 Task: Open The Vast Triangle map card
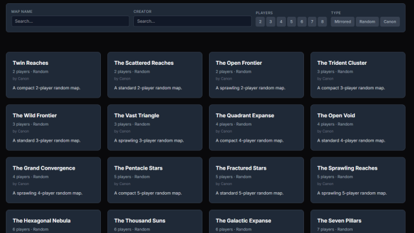155,128
